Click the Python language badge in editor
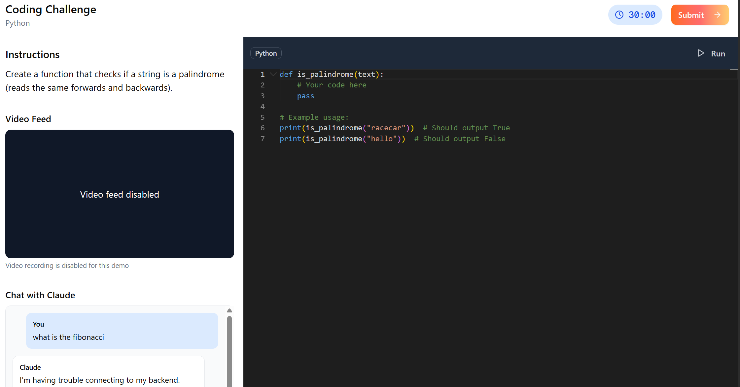The height and width of the screenshot is (387, 740). [x=266, y=53]
